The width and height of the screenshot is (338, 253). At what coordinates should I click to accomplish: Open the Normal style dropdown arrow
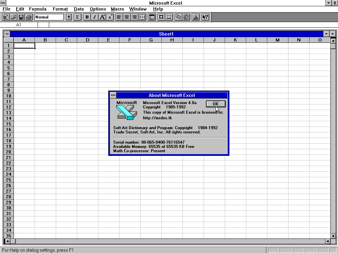pos(69,17)
